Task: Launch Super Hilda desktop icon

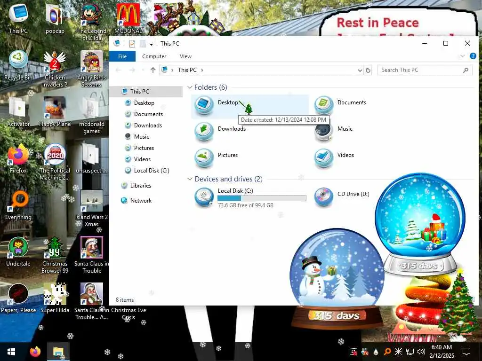Action: point(55,298)
